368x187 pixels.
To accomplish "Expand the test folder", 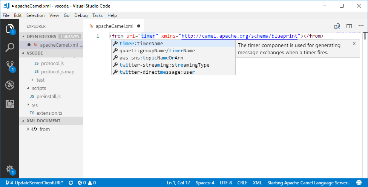I will (32, 80).
